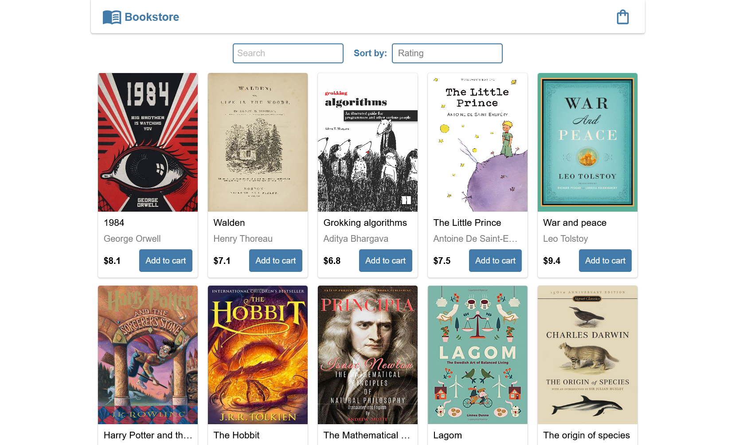This screenshot has height=445, width=735.
Task: Add Walden to cart
Action: click(x=276, y=261)
